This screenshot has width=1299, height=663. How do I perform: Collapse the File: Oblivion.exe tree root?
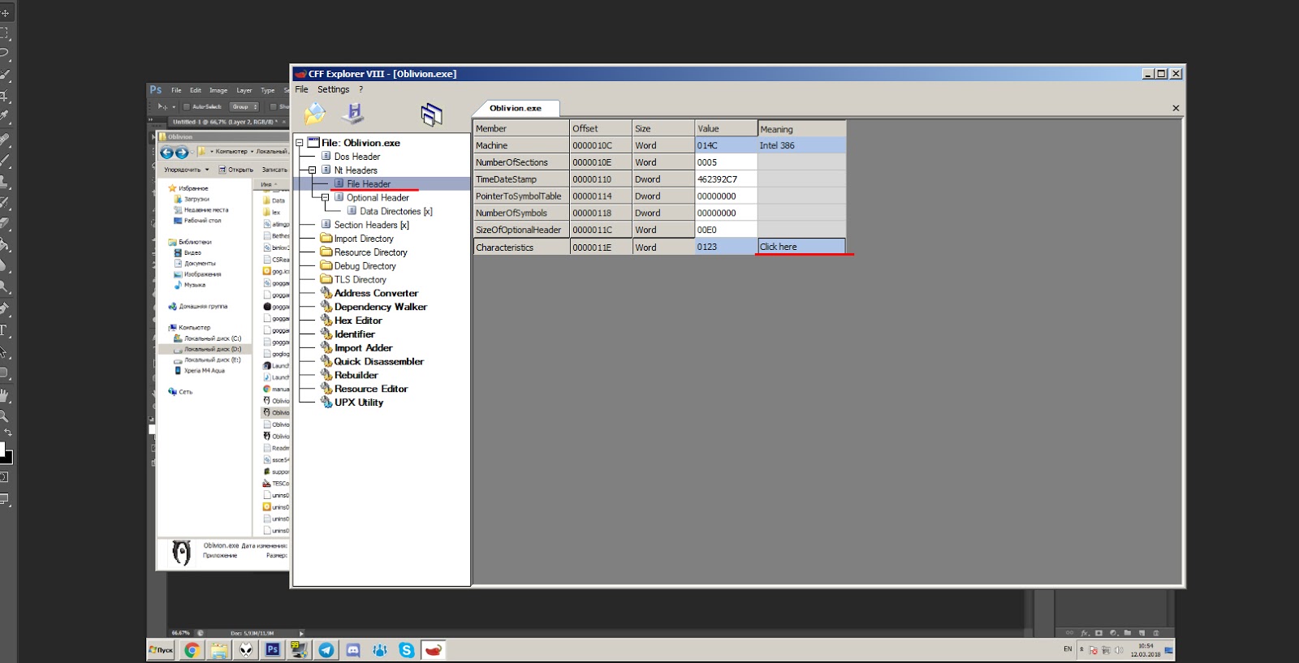tap(300, 143)
